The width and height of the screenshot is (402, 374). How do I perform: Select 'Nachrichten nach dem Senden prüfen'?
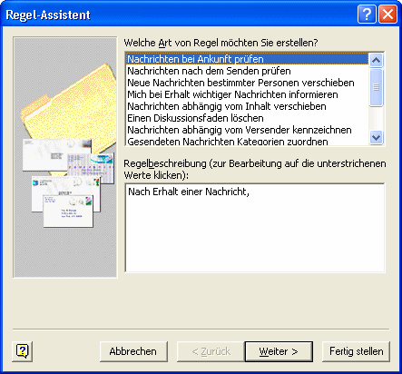(x=248, y=71)
